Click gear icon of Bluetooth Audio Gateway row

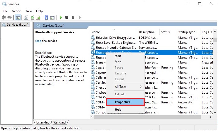click(93, 47)
